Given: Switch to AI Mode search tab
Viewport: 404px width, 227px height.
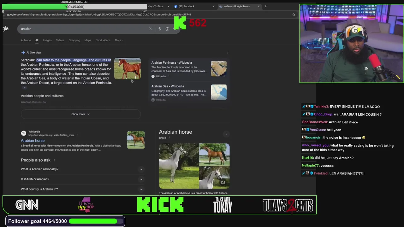Looking at the screenshot, I should (26, 40).
